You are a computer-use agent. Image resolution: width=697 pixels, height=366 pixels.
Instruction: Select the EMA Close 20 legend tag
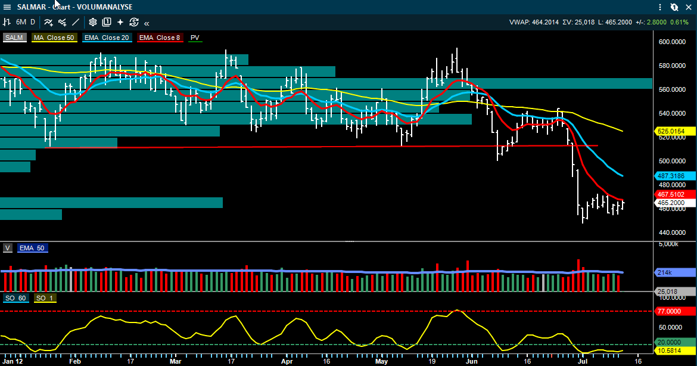pyautogui.click(x=107, y=38)
